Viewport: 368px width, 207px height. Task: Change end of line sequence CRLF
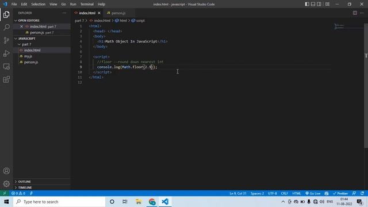tap(285, 193)
